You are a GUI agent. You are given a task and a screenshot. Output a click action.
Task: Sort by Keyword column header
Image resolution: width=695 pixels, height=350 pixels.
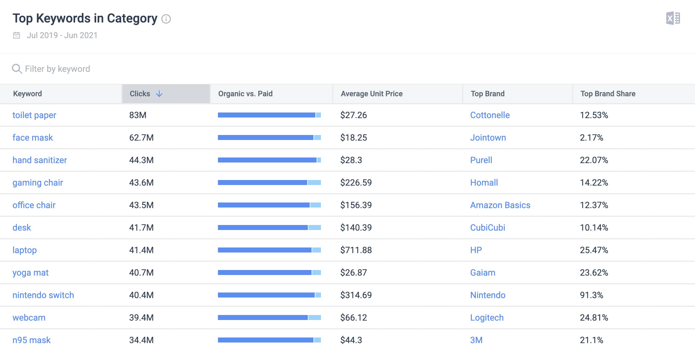pyautogui.click(x=27, y=94)
